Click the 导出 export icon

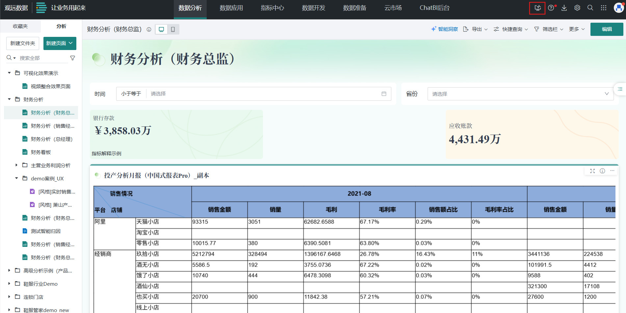tap(466, 29)
